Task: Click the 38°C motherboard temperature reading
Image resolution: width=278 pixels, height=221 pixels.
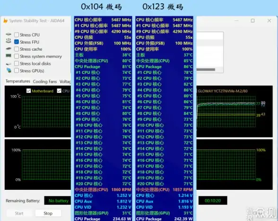Action: pos(127,55)
